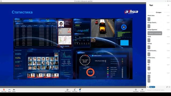Click Andrei Ursu sender name in chat
This screenshot has height=96, width=171.
click(x=151, y=58)
